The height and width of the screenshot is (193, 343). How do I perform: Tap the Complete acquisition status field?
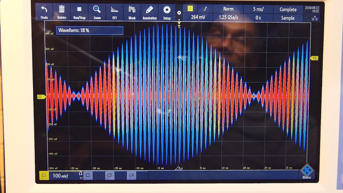pos(288,9)
